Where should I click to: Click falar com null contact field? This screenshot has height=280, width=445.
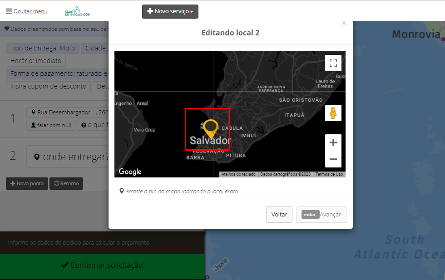51,125
